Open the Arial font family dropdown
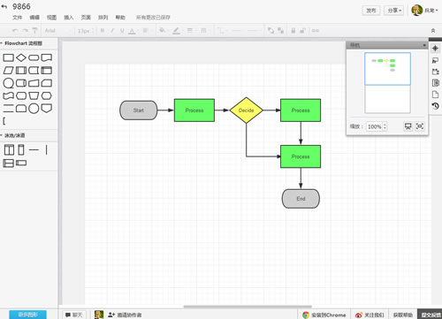The height and width of the screenshot is (319, 442). [57, 30]
